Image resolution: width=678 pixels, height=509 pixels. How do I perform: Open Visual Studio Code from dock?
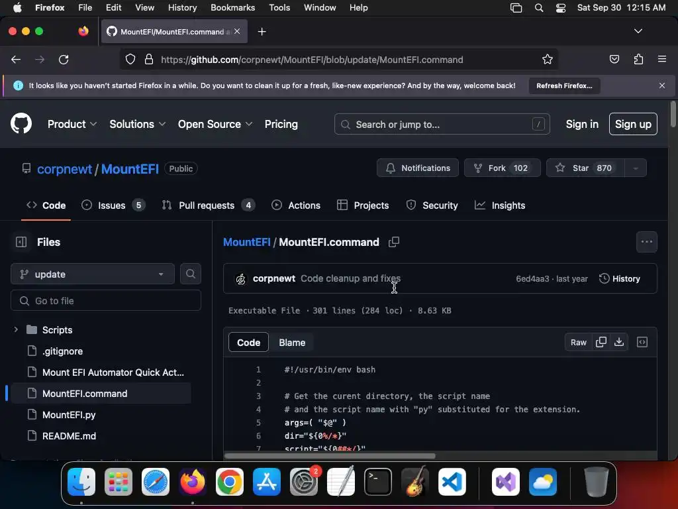click(452, 482)
